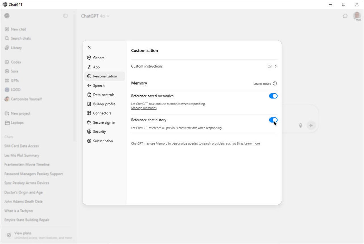Open Custom instructions row chevron
The width and height of the screenshot is (364, 244).
click(276, 66)
